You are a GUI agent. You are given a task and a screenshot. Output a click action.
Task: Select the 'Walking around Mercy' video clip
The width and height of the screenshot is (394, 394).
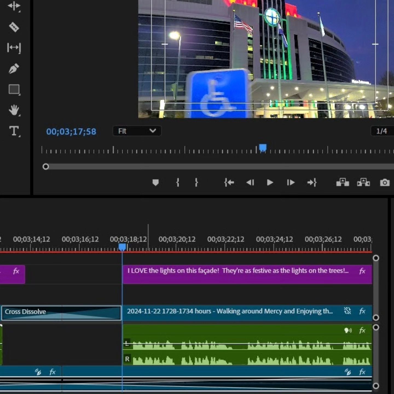point(247,313)
